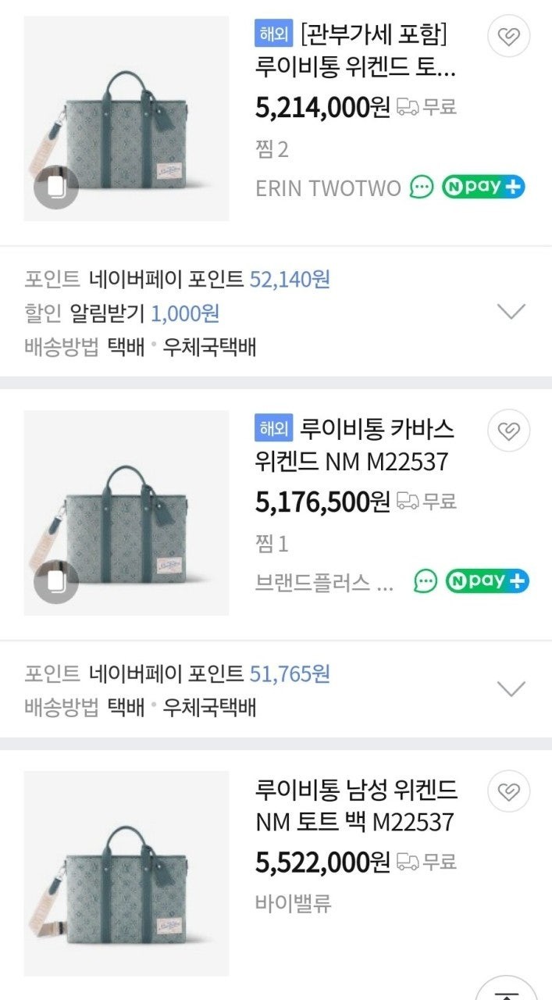The height and width of the screenshot is (1000, 552).
Task: Click free shipping truck icon beside 5,214,000원
Action: click(x=408, y=106)
